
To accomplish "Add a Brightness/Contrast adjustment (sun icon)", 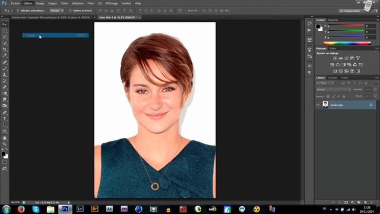I will pos(335,58).
